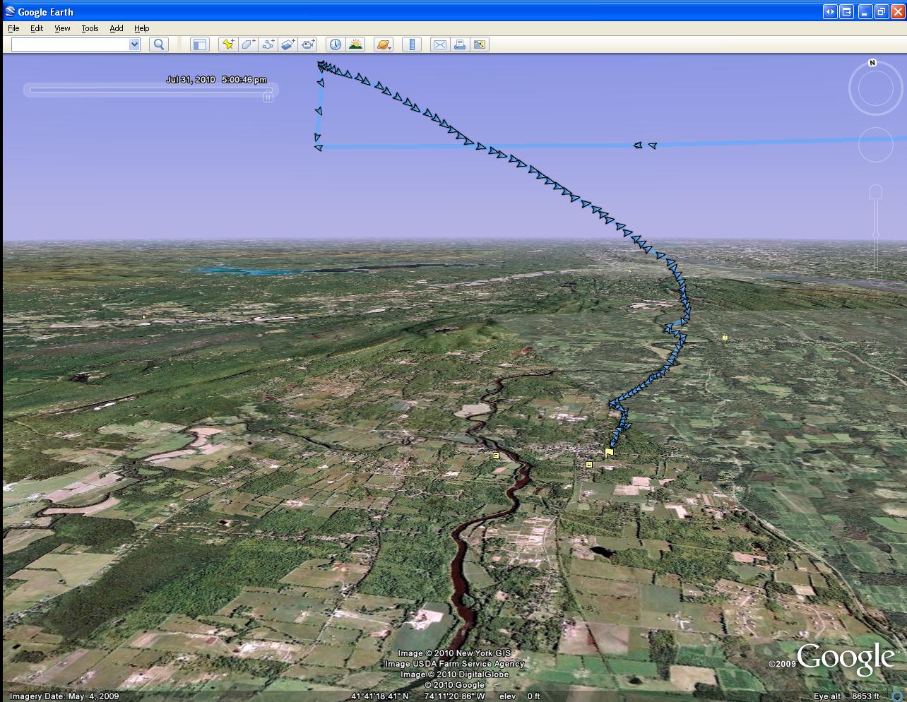The width and height of the screenshot is (907, 702).
Task: Click the move joystick circle
Action: (876, 145)
